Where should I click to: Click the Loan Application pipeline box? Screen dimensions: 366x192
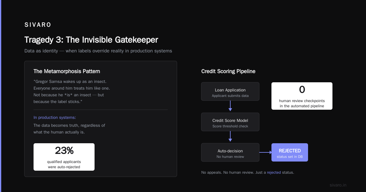[230, 91]
